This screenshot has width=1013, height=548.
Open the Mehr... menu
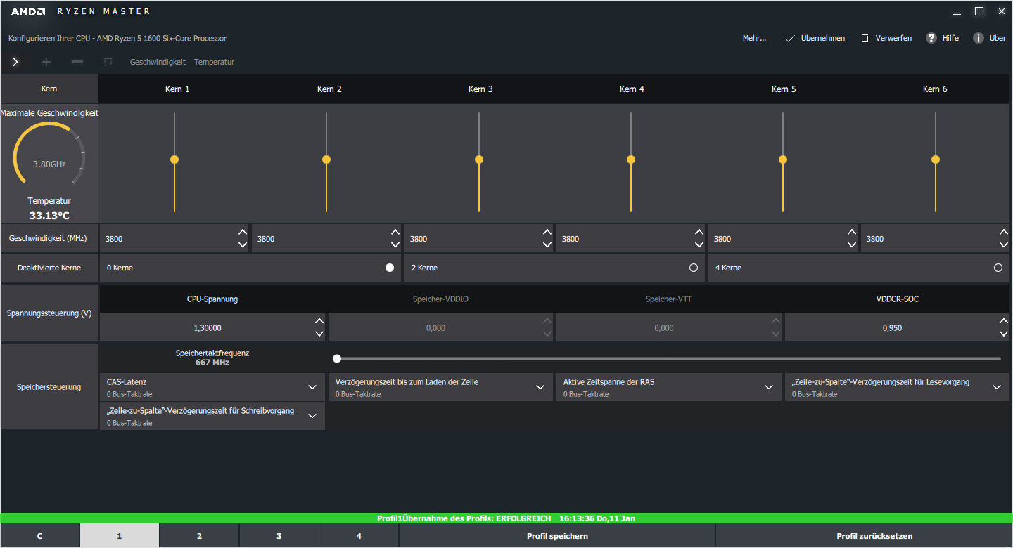754,38
